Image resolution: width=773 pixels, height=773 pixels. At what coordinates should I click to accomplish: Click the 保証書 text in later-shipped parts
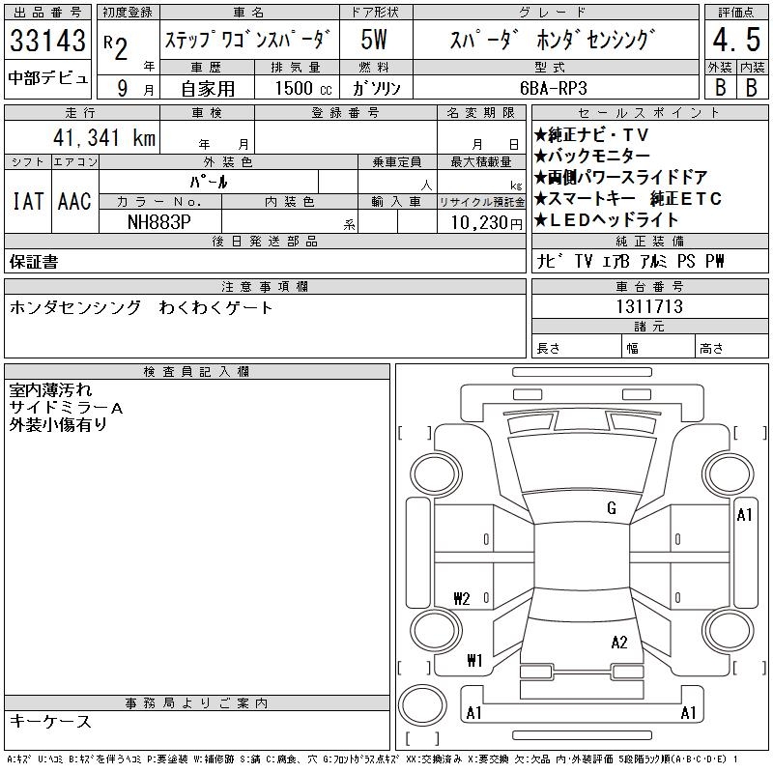point(34,262)
